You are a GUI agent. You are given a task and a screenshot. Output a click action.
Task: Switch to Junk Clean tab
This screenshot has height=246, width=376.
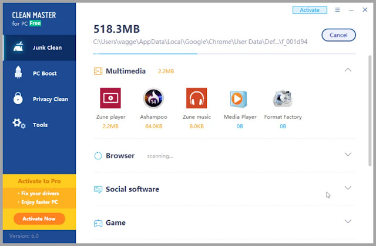click(x=39, y=47)
